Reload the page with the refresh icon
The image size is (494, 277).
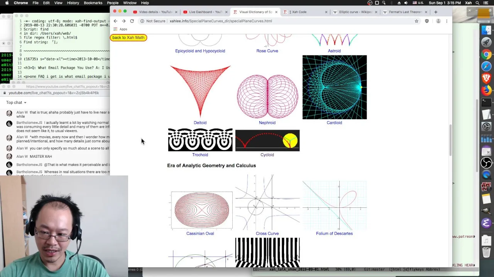(x=132, y=21)
